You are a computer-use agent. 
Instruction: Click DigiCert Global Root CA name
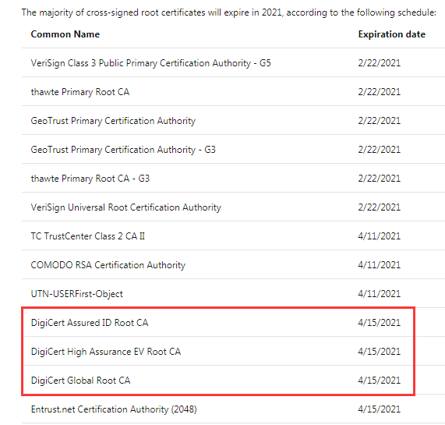click(x=80, y=381)
